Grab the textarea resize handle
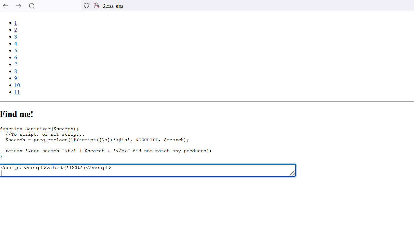This screenshot has width=414, height=252. [292, 173]
